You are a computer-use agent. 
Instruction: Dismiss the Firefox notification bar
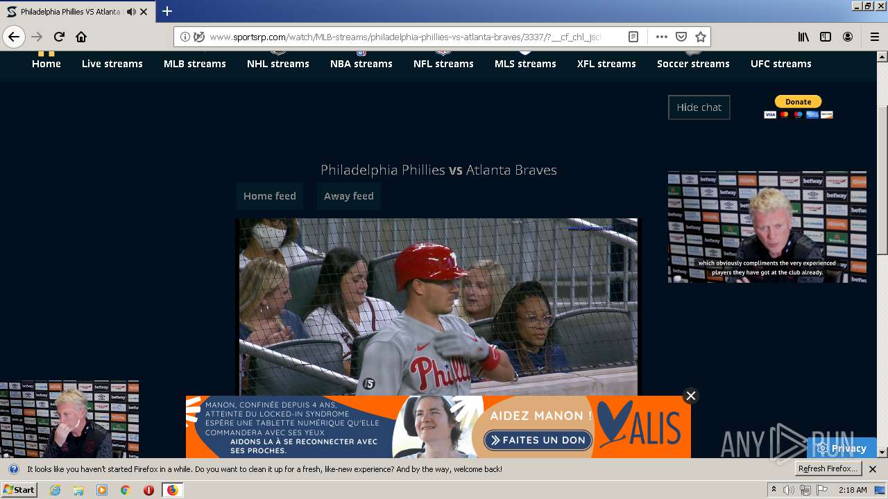click(873, 469)
